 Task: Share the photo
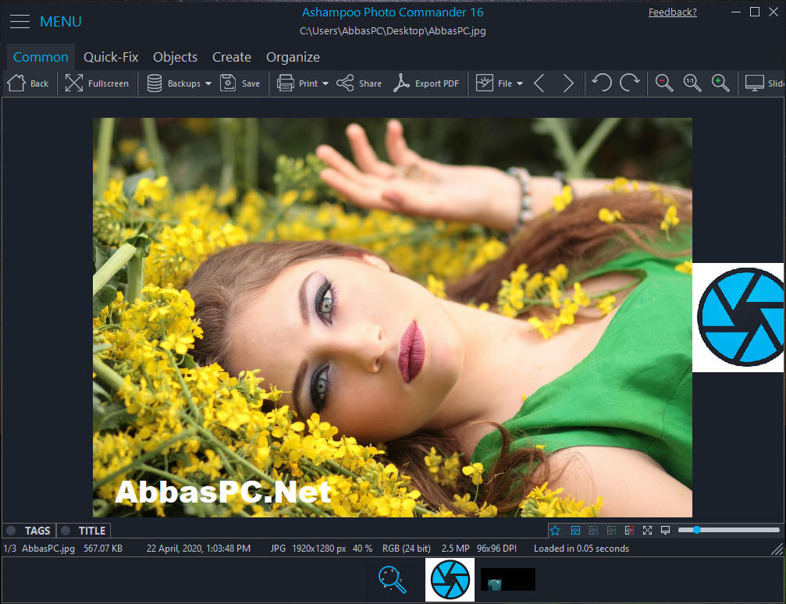coord(359,83)
